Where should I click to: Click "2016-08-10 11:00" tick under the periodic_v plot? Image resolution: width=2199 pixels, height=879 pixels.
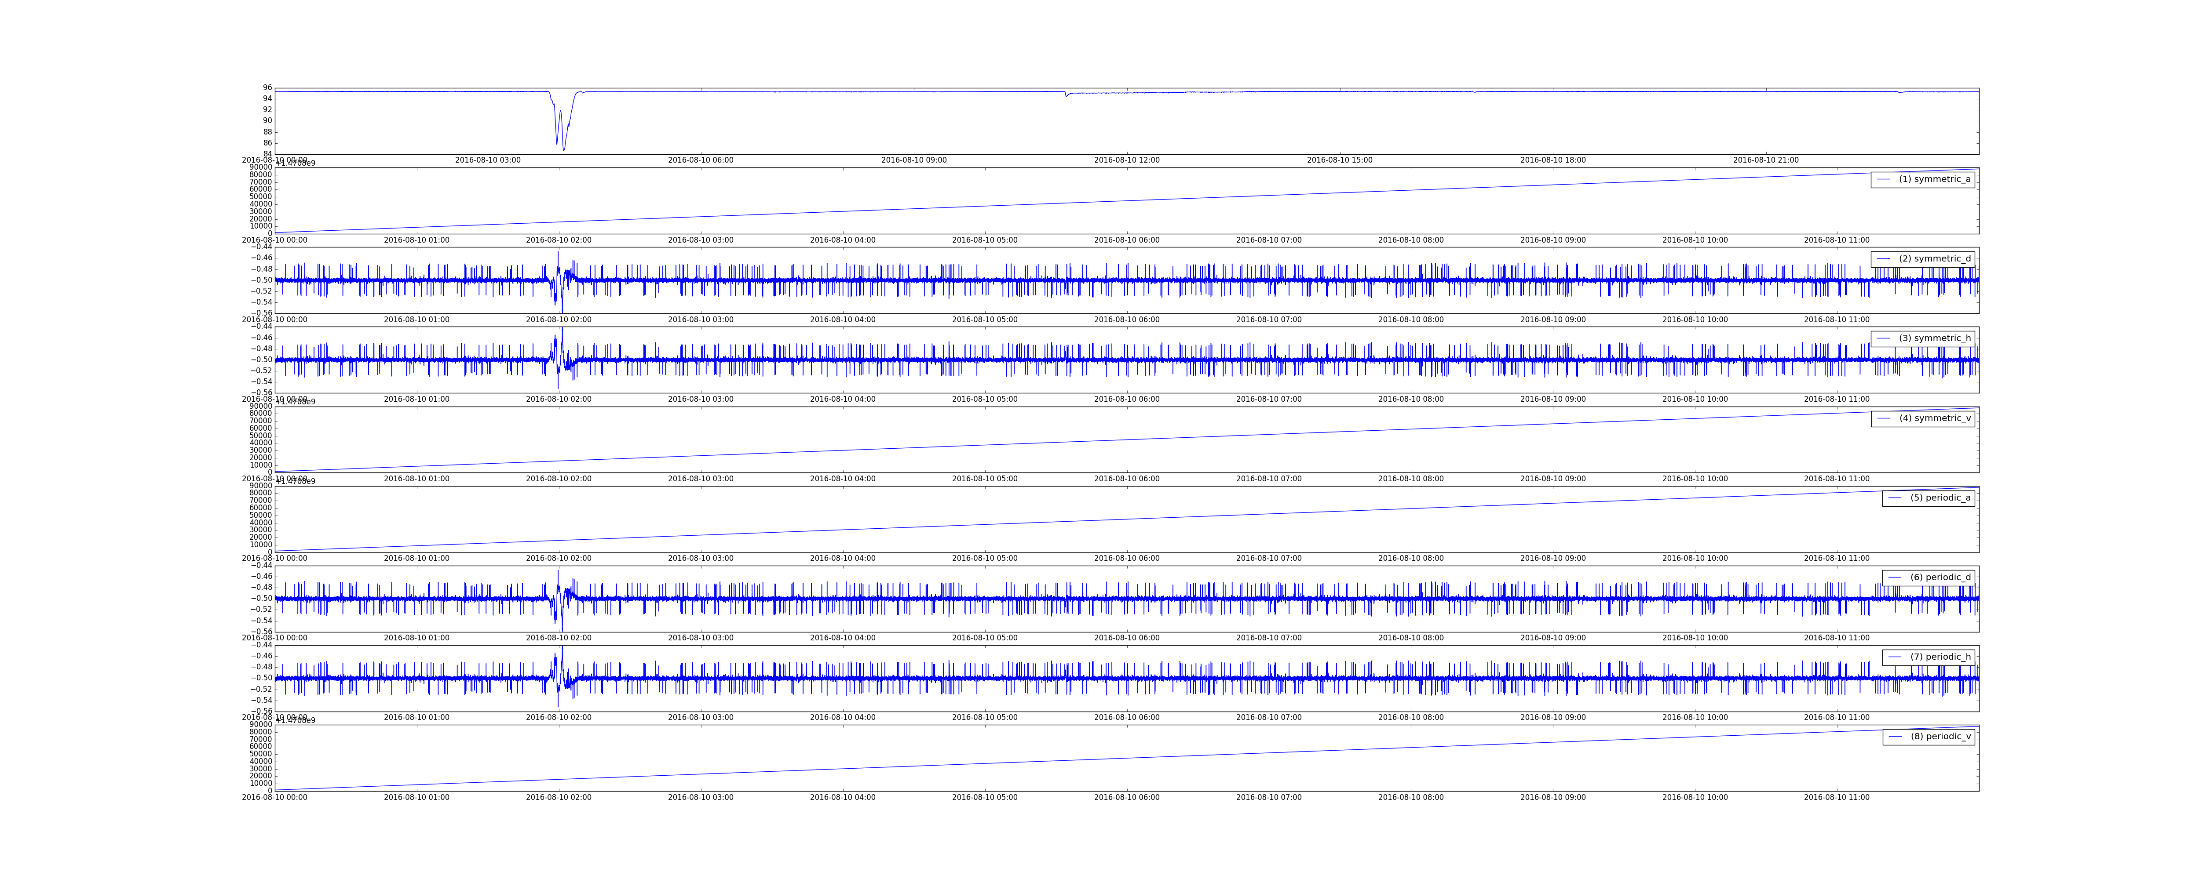1836,798
